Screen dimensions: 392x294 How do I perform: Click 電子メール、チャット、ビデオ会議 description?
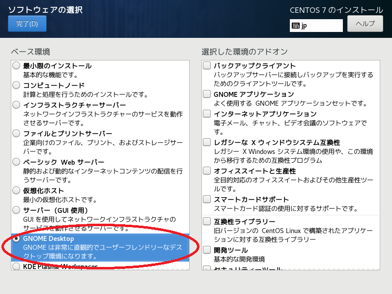pyautogui.click(x=290, y=127)
